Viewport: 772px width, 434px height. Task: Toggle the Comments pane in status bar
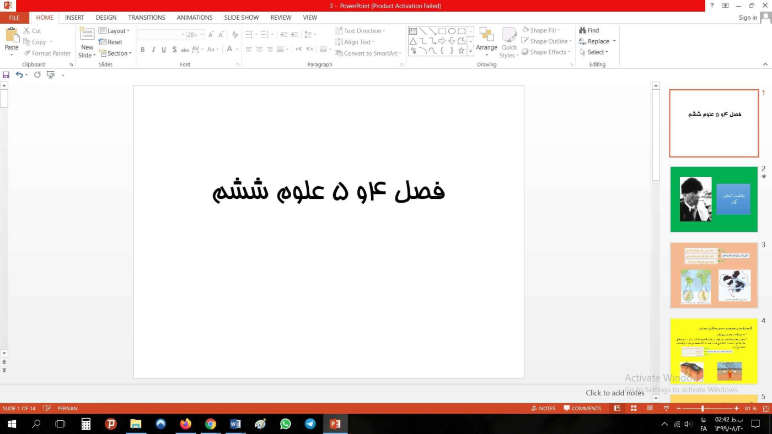(x=582, y=408)
